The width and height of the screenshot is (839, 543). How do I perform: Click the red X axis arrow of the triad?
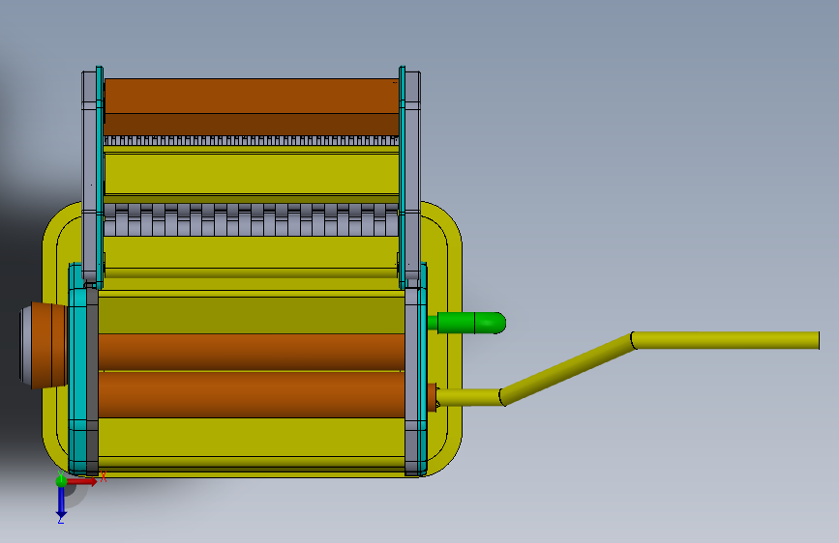[83, 481]
